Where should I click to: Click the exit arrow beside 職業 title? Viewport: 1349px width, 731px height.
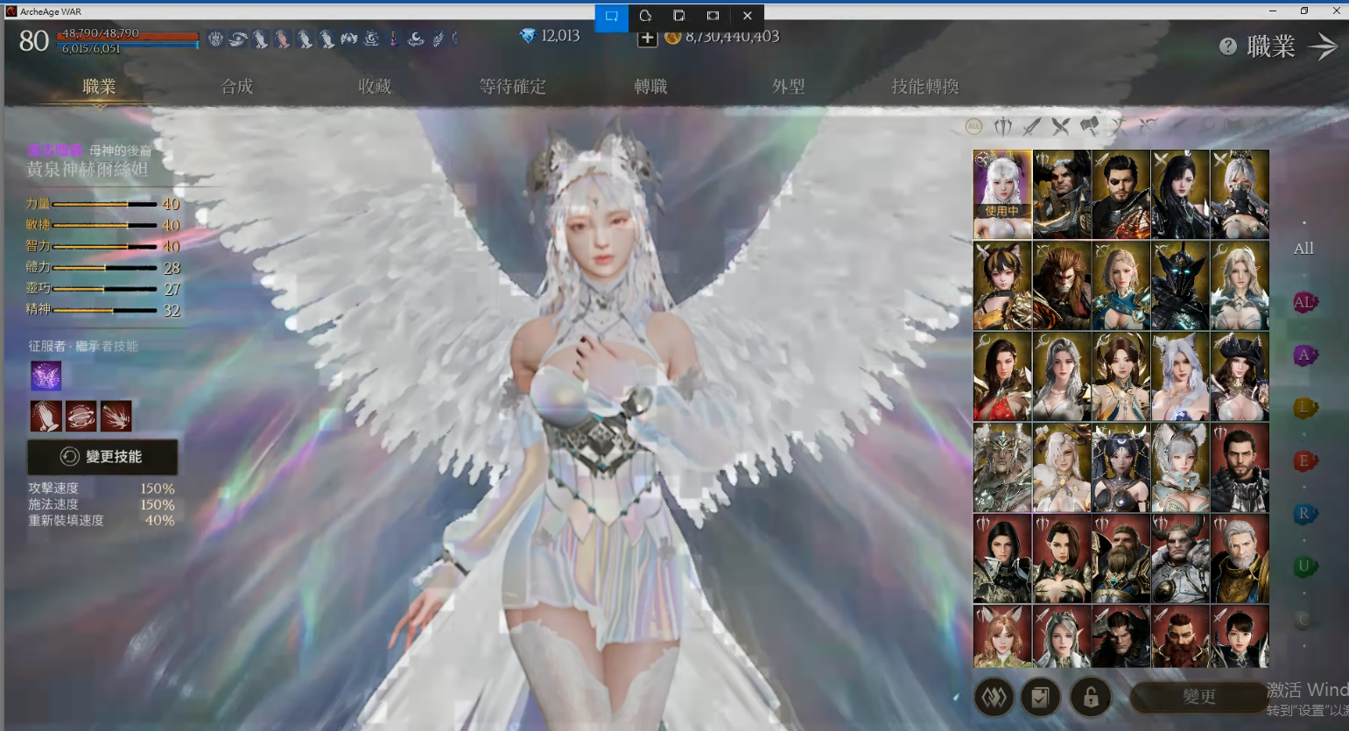click(x=1323, y=46)
